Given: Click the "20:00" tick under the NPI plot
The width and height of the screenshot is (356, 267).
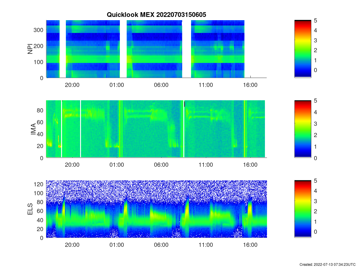Looking at the screenshot, I should (x=72, y=85).
